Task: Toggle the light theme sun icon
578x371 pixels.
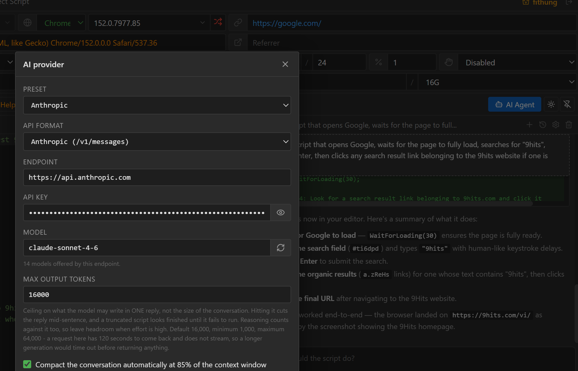Action: coord(551,105)
